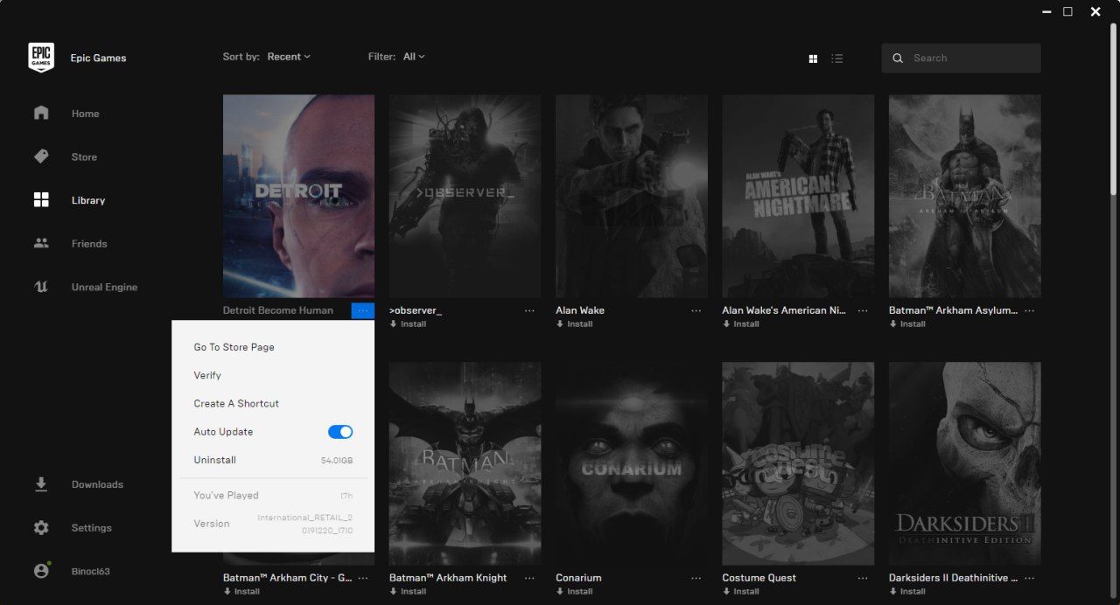Switch to list view layout
The width and height of the screenshot is (1120, 605).
tap(837, 59)
